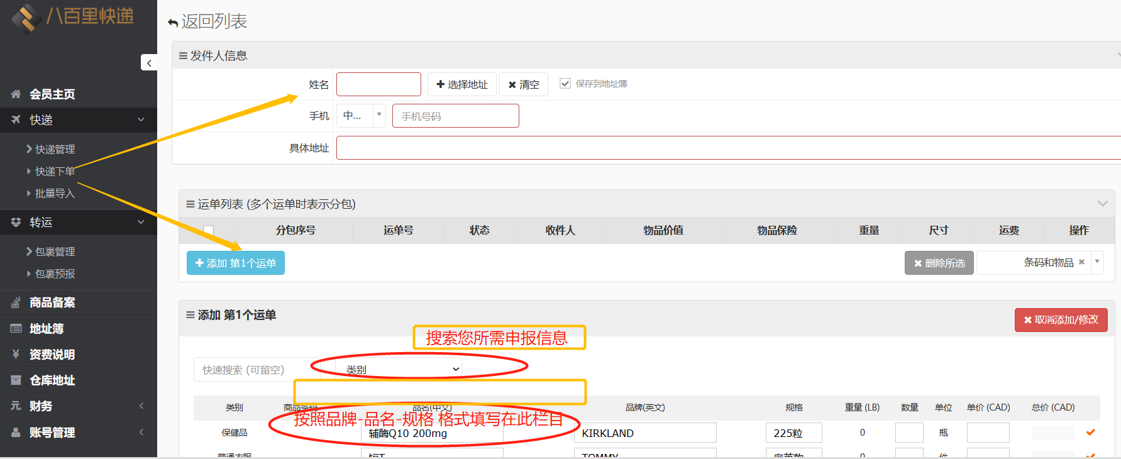Screen dimensions: 1121x459
Task: Open 批量导入 submenu item
Action: [x=55, y=193]
